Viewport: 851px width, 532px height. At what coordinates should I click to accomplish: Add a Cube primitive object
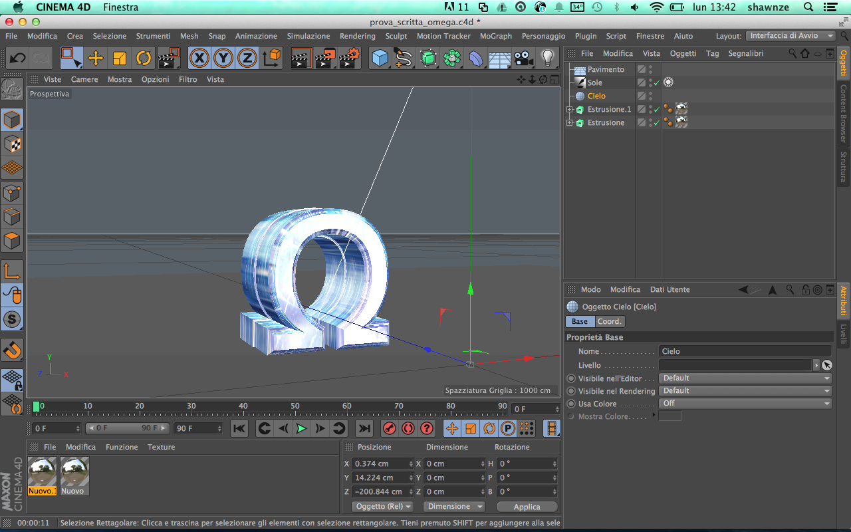[380, 59]
